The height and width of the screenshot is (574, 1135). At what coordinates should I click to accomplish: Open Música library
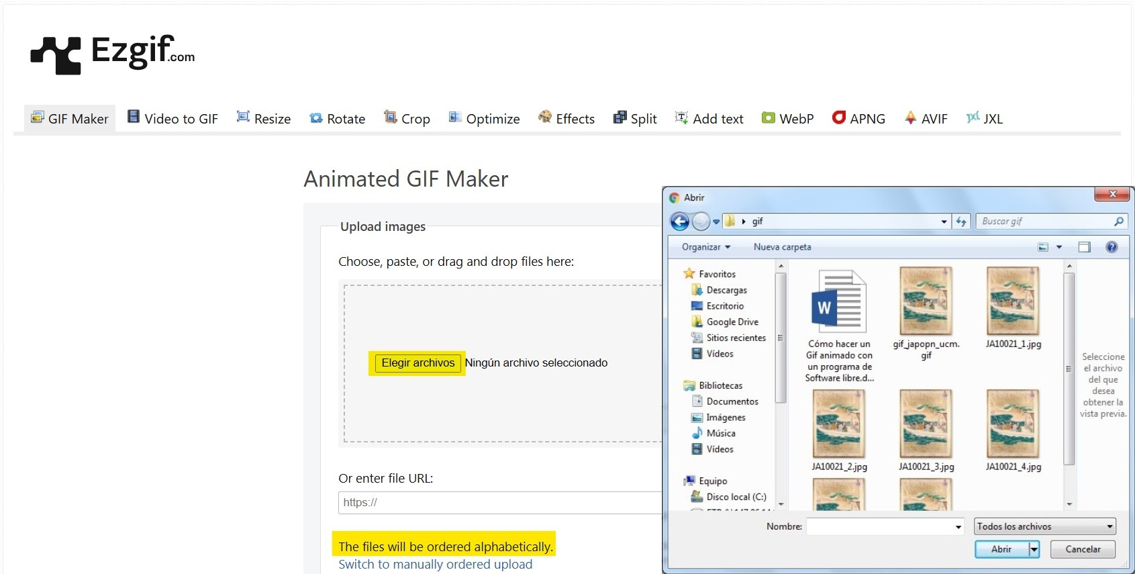(714, 434)
